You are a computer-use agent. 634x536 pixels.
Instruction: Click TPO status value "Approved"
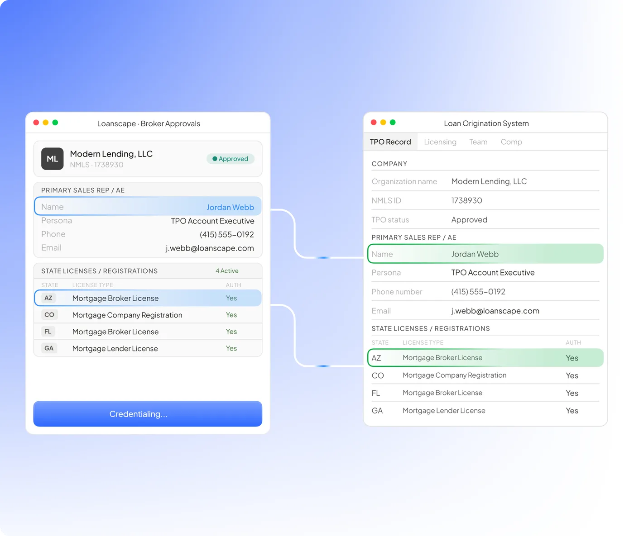point(469,220)
